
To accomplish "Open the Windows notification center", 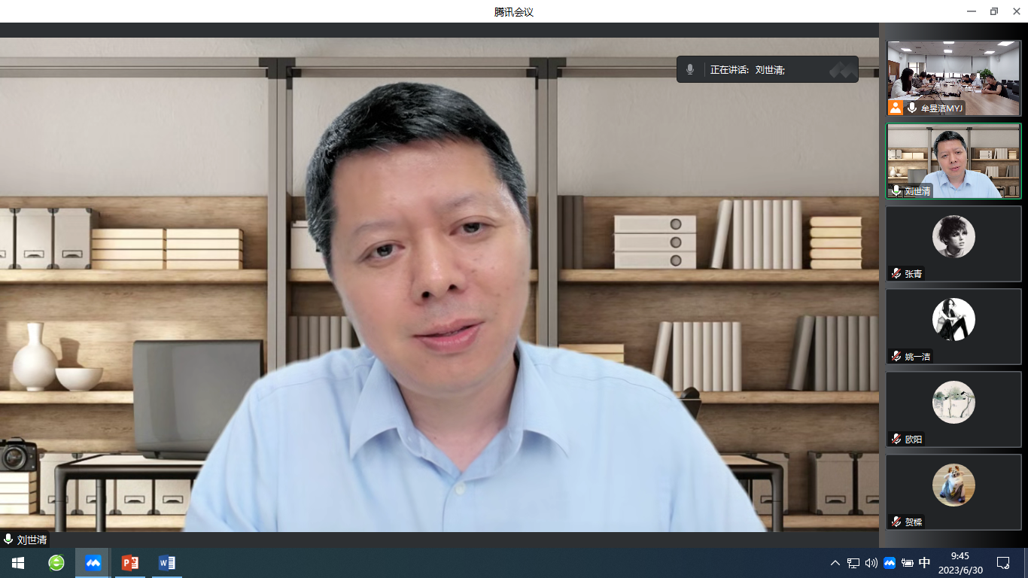I will (x=1002, y=563).
